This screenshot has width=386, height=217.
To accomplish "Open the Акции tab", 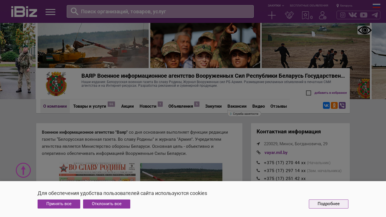I will 127,106.
